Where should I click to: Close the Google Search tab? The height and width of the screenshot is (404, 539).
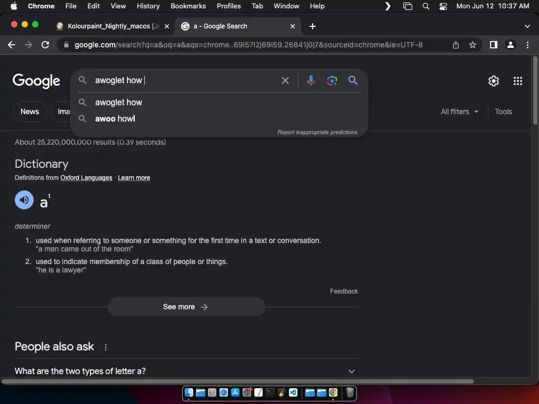pos(293,26)
